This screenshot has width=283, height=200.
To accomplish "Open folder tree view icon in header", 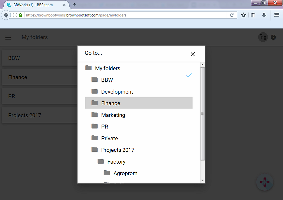I will click(263, 37).
